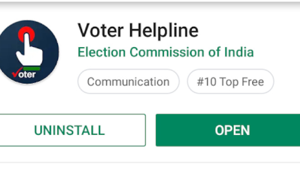This screenshot has width=300, height=182.
Task: Tap the word "India" in the developer name
Action: 239,52
